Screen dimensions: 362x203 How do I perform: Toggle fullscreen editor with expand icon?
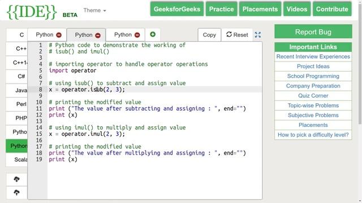pyautogui.click(x=258, y=35)
